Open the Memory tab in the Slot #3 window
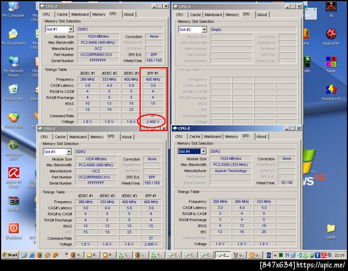 pyautogui.click(x=97, y=137)
